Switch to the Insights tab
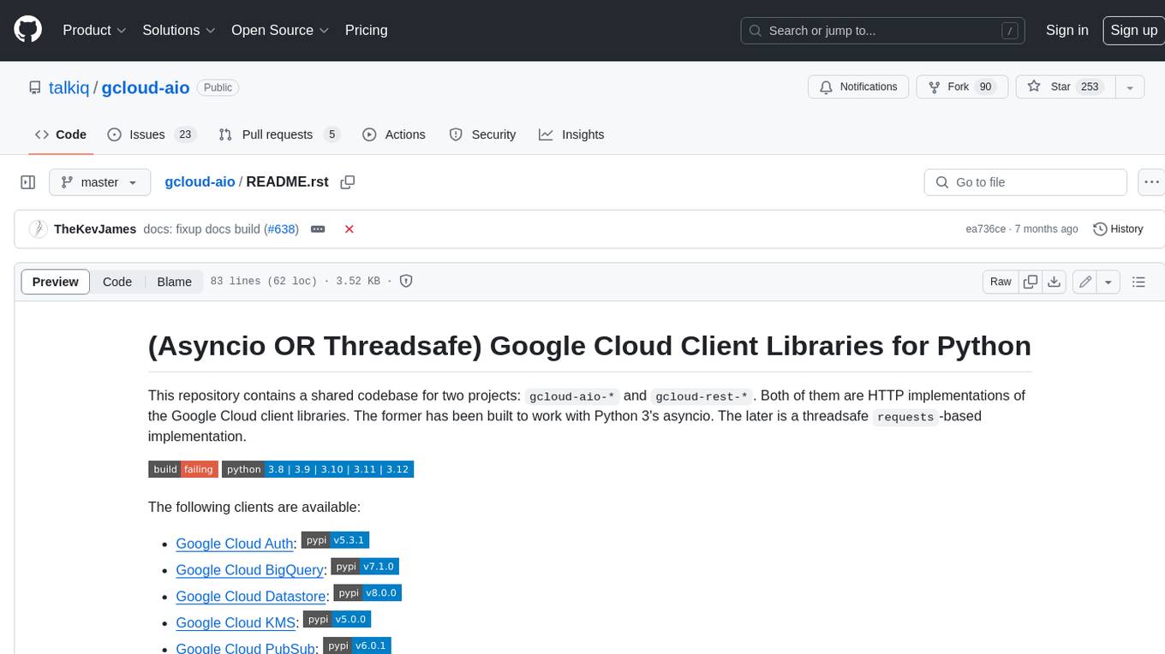The width and height of the screenshot is (1165, 654). click(571, 134)
